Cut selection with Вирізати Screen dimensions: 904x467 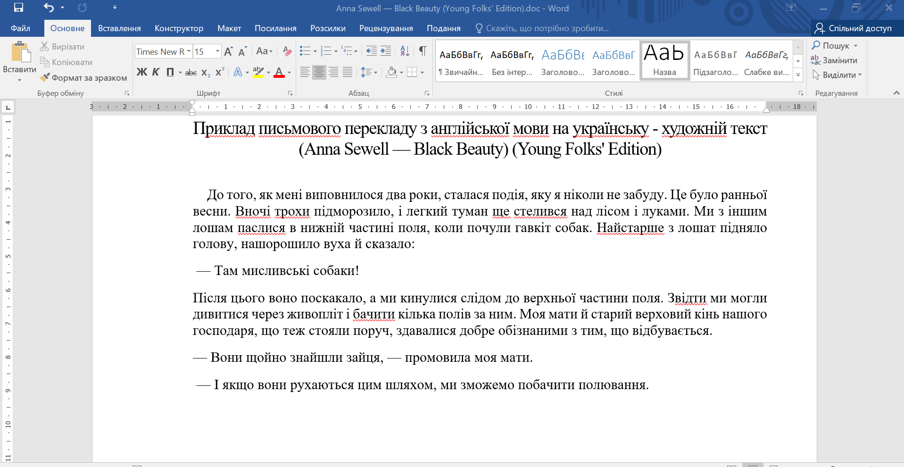click(x=62, y=47)
